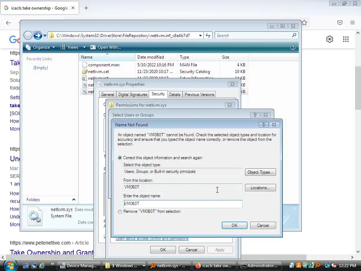Select Correct this object information radio
Screen dimensions: 361x271
click(x=120, y=158)
